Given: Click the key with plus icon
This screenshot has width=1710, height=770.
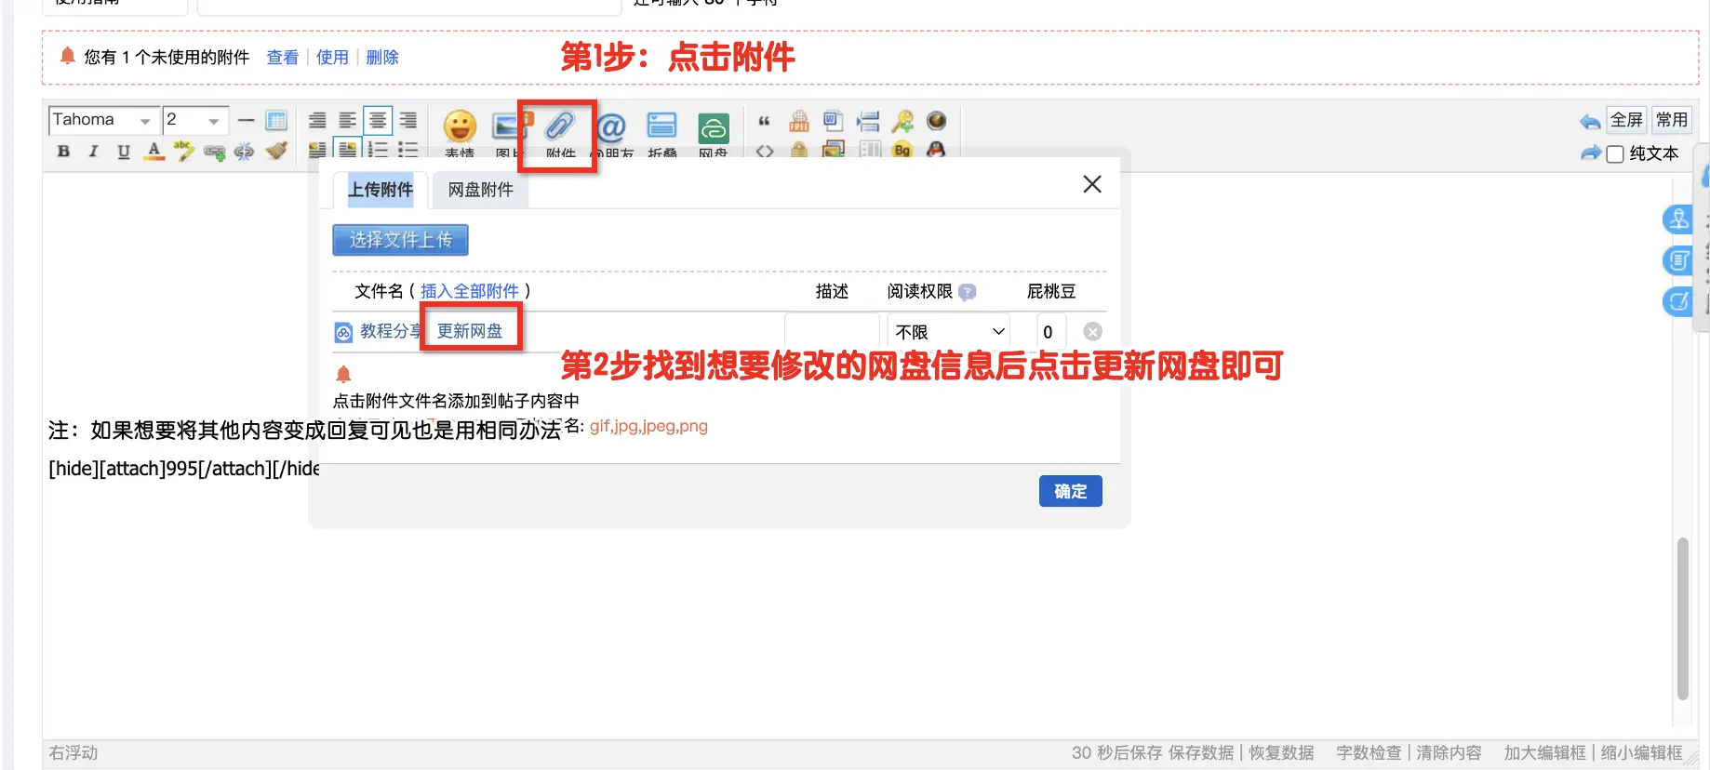Looking at the screenshot, I should coord(902,121).
